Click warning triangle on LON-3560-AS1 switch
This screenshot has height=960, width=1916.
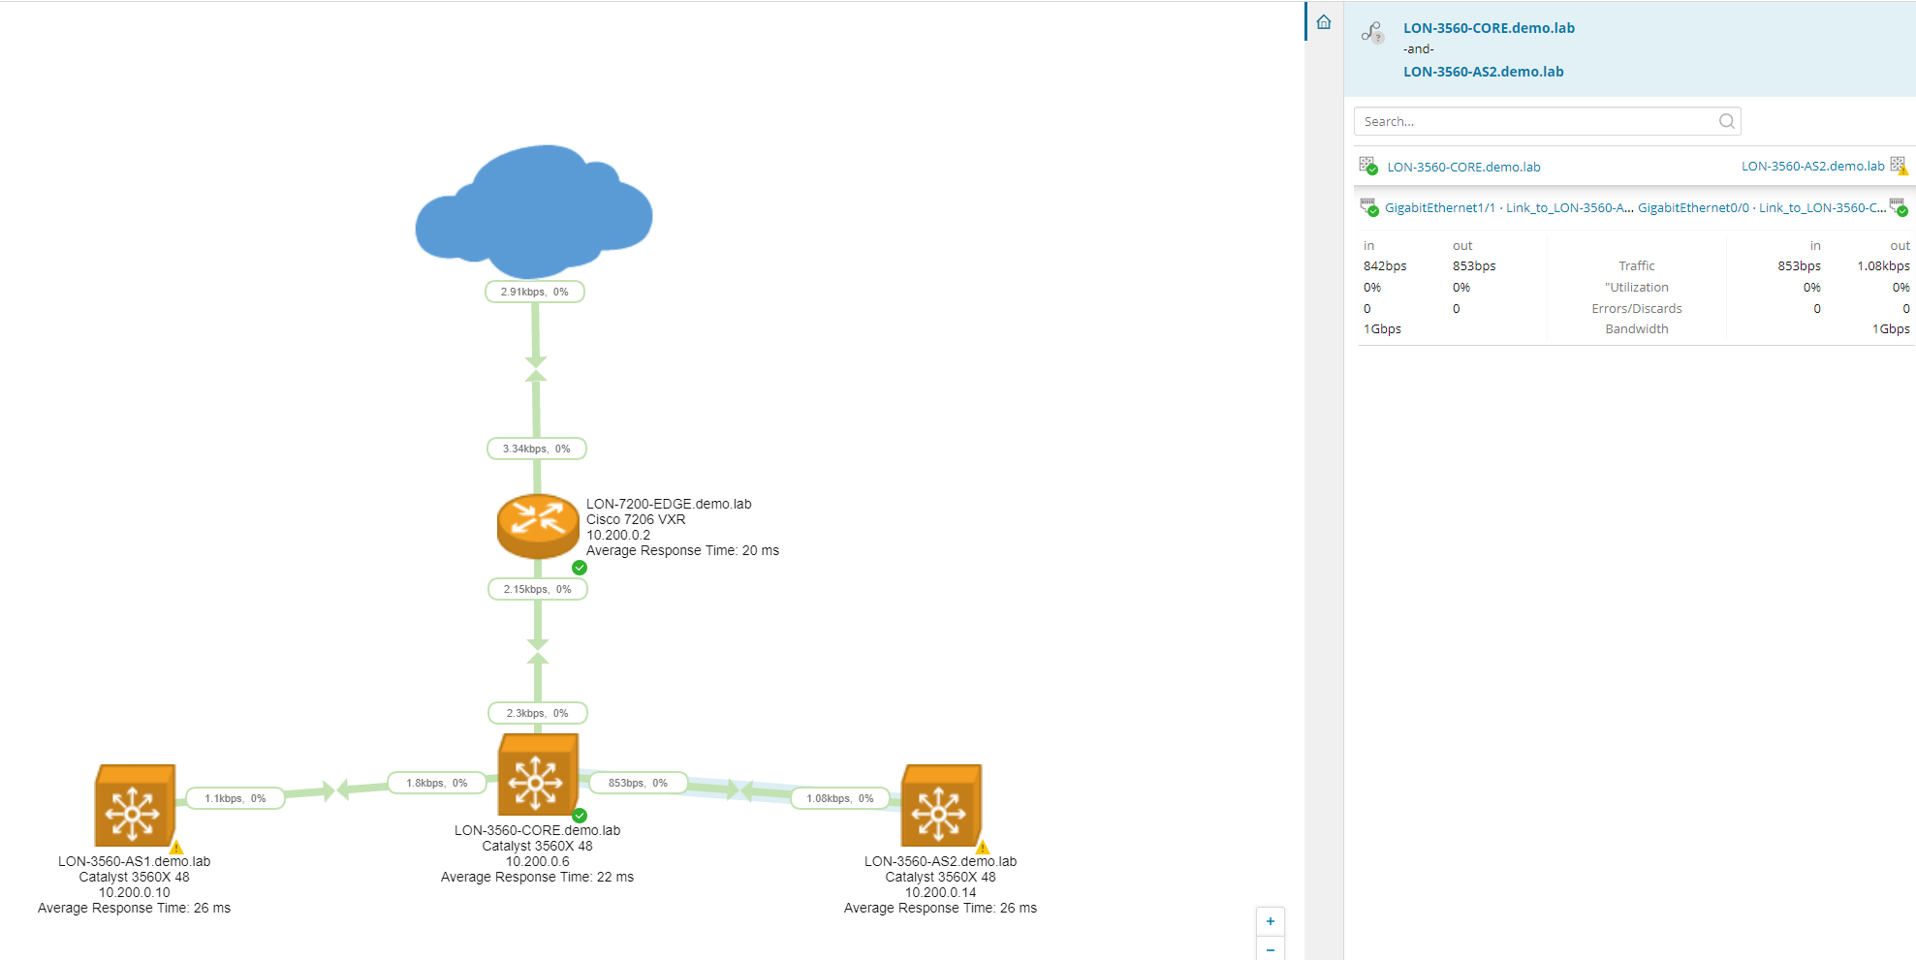pyautogui.click(x=176, y=848)
